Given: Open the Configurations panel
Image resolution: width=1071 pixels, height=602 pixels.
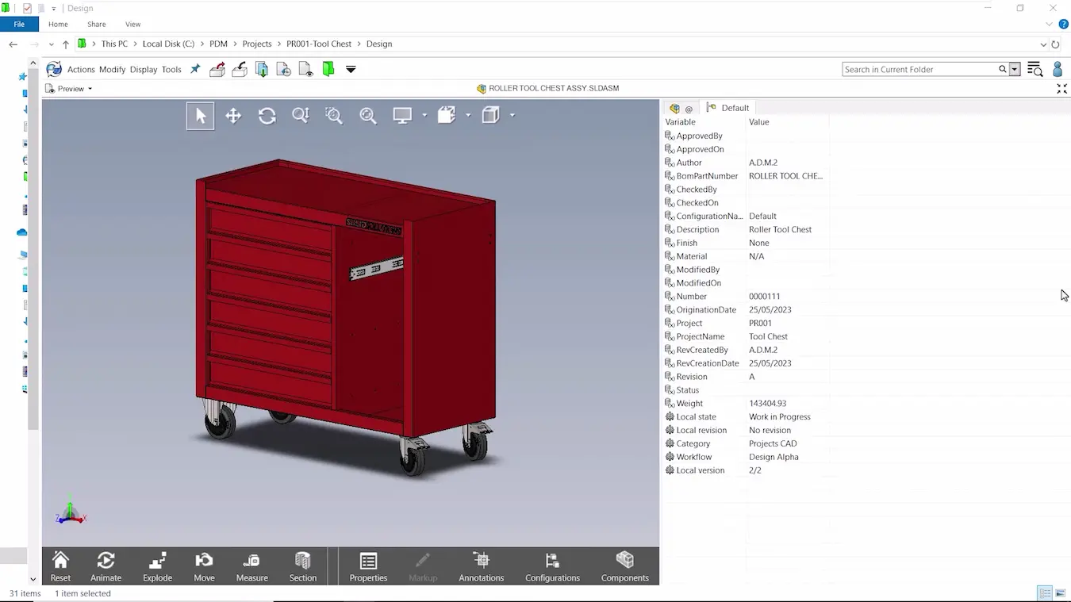Looking at the screenshot, I should 552,566.
